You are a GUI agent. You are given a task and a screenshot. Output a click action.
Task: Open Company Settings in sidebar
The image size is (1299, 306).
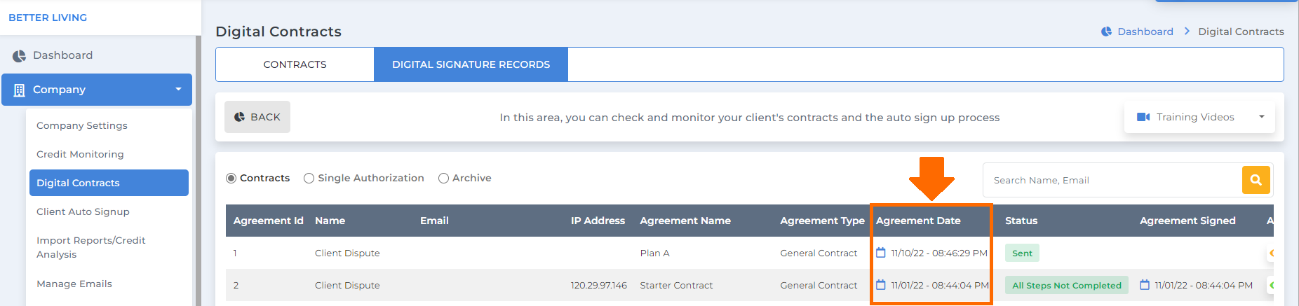82,125
